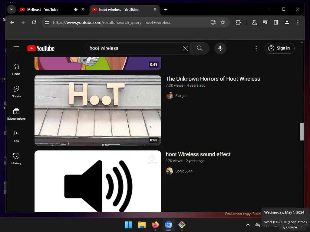Play the speaker icon sound effect thumbnail
Screen dimensions: 310x232
pyautogui.click(x=98, y=181)
